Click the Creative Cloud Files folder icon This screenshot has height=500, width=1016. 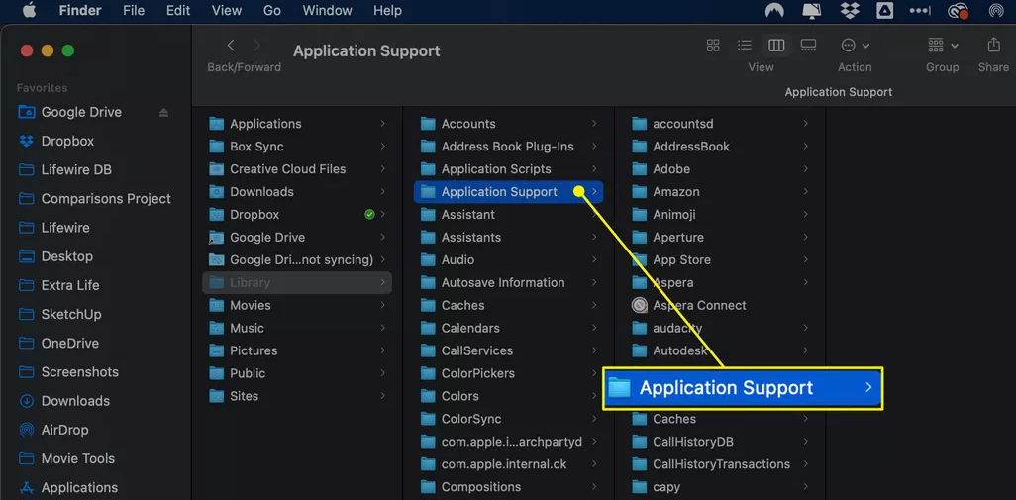[217, 169]
